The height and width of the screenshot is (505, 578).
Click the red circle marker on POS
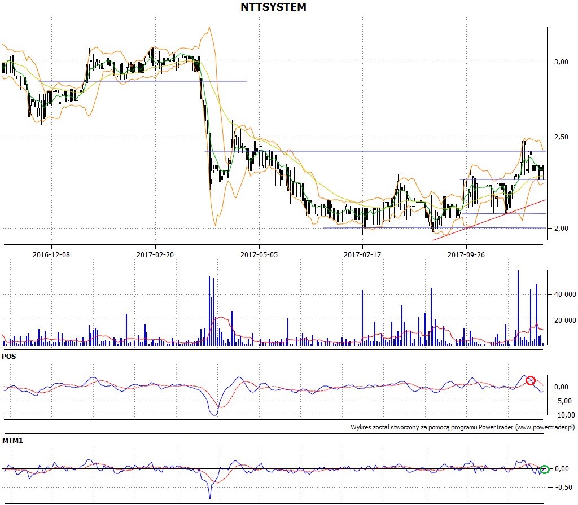(530, 381)
